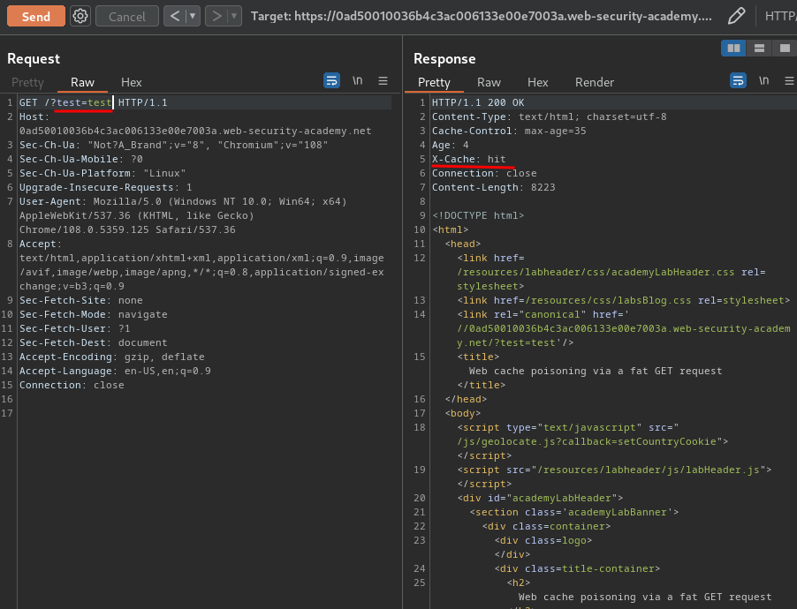797x609 pixels.
Task: Click the X-Cache: hit header
Action: 468,159
